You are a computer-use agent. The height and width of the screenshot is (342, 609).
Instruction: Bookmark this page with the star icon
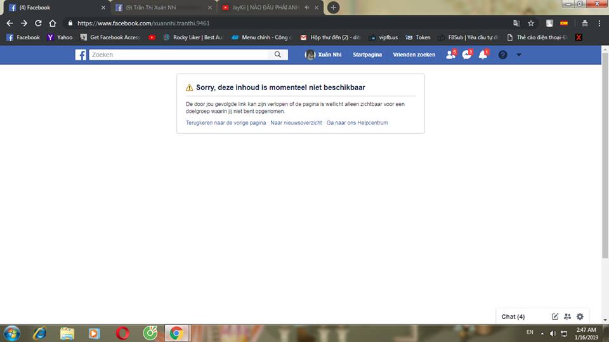tap(531, 23)
